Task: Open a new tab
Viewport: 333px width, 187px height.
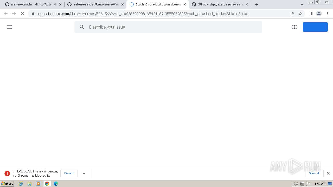Action: (x=257, y=4)
